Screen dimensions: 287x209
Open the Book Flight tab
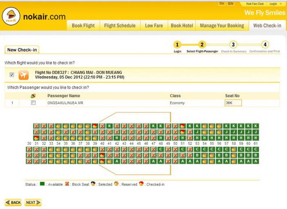[x=83, y=25]
